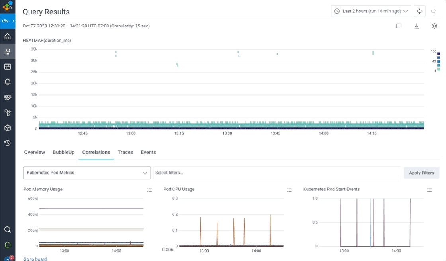The height and width of the screenshot is (261, 446).
Task: Click the search icon at sidebar bottom
Action: 8,230
